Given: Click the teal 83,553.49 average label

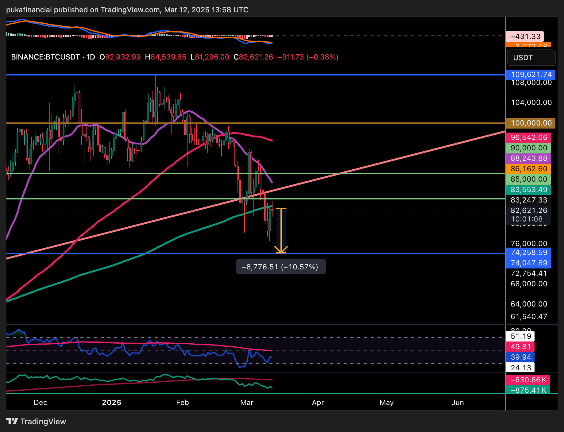Looking at the screenshot, I should coord(528,190).
